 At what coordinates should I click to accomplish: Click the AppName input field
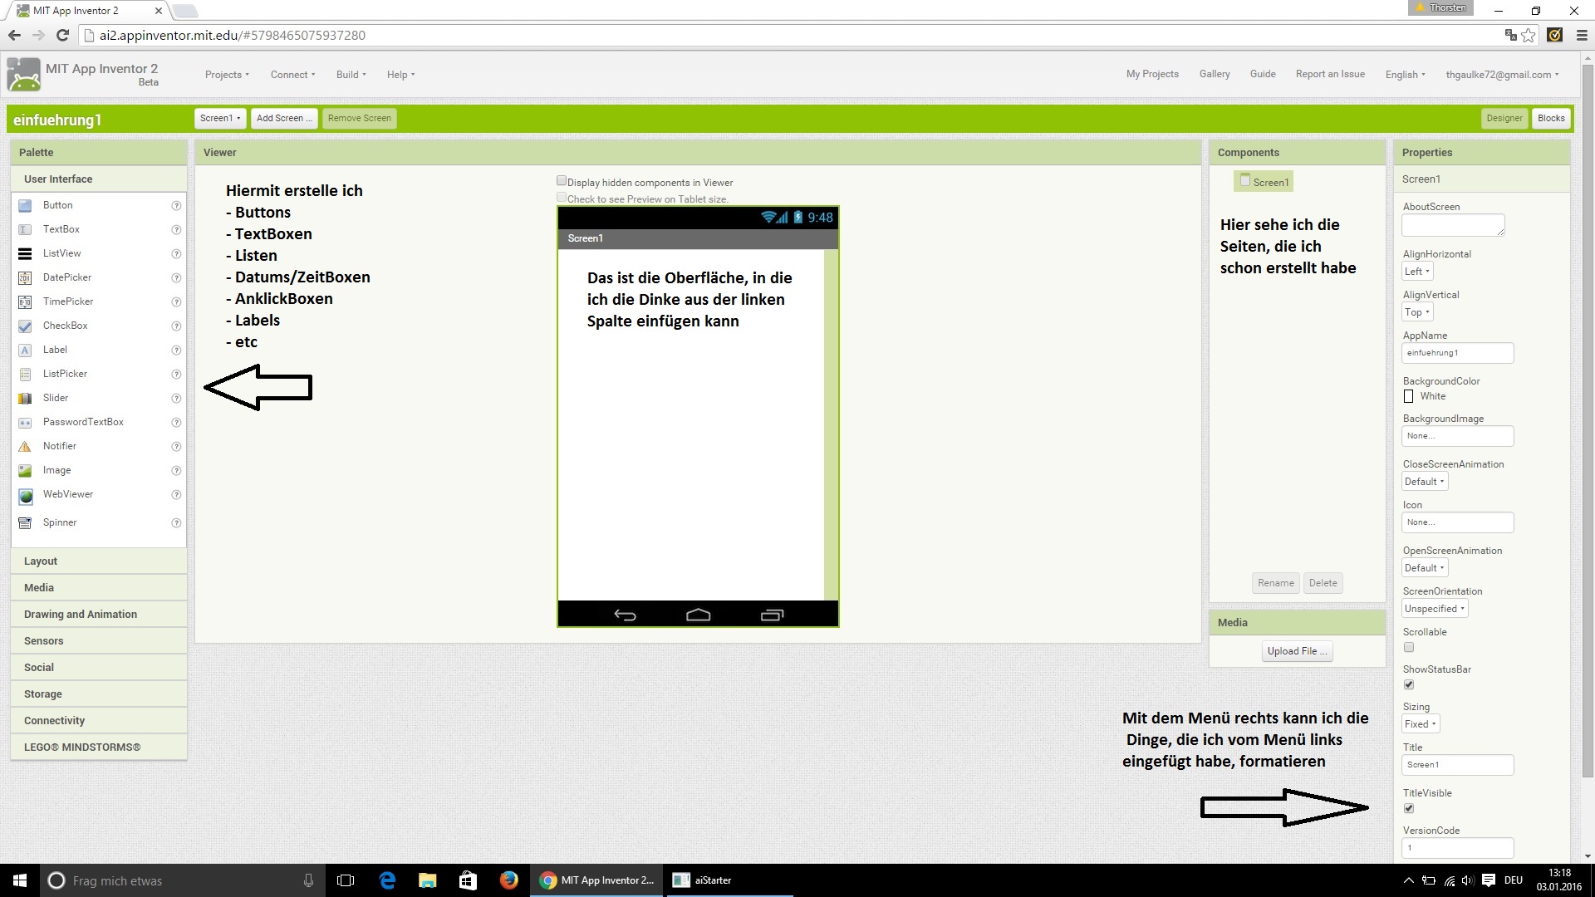tap(1458, 353)
